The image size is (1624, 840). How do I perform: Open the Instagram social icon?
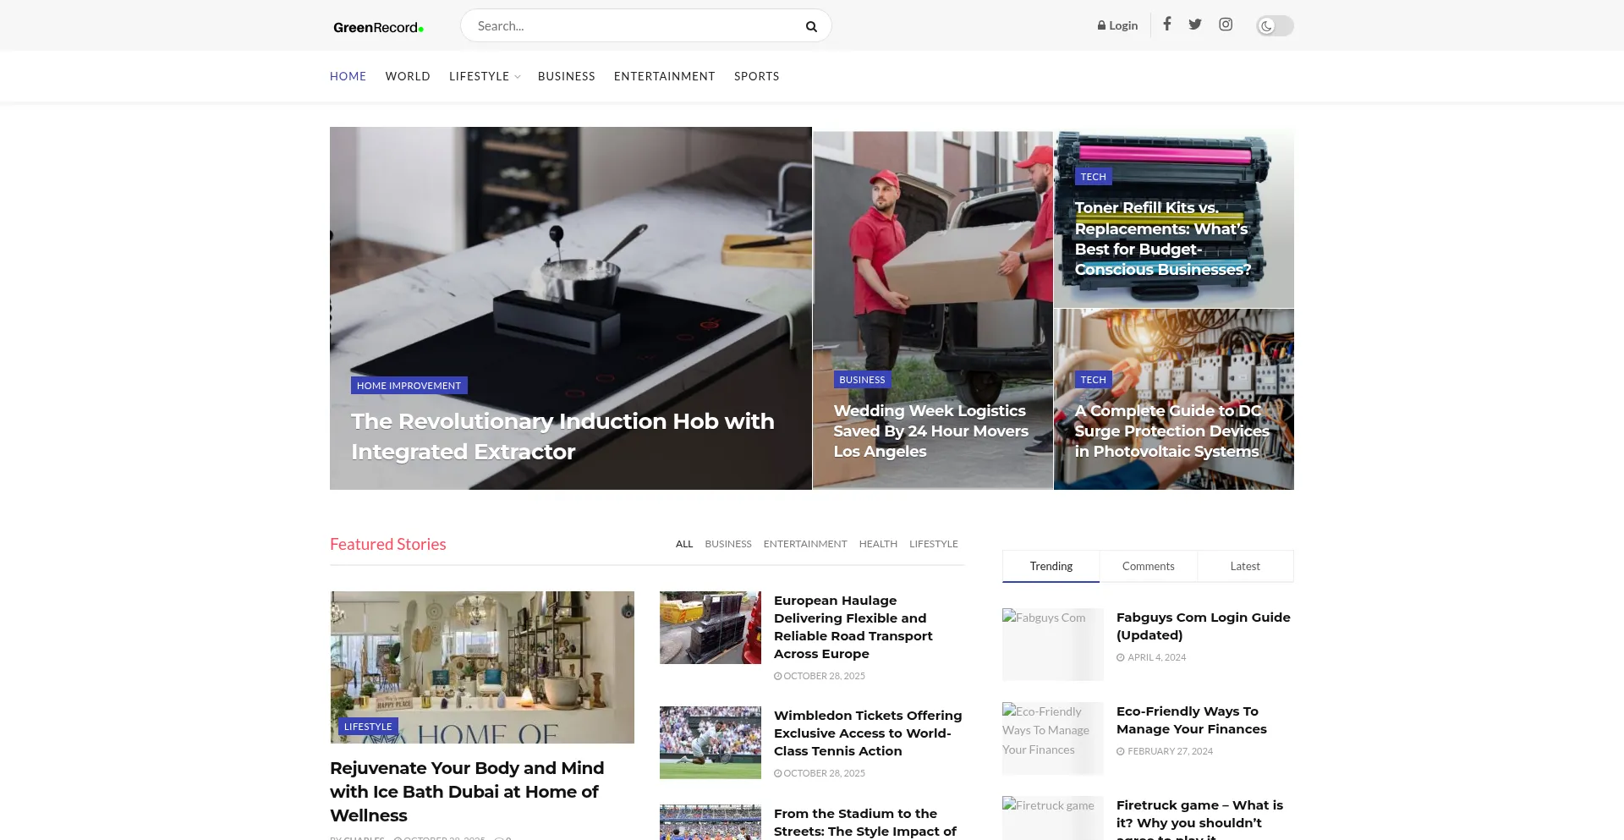(1225, 25)
